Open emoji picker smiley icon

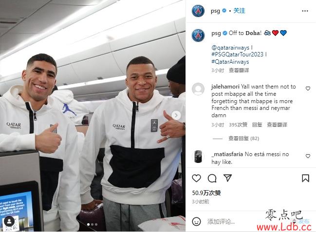196,221
